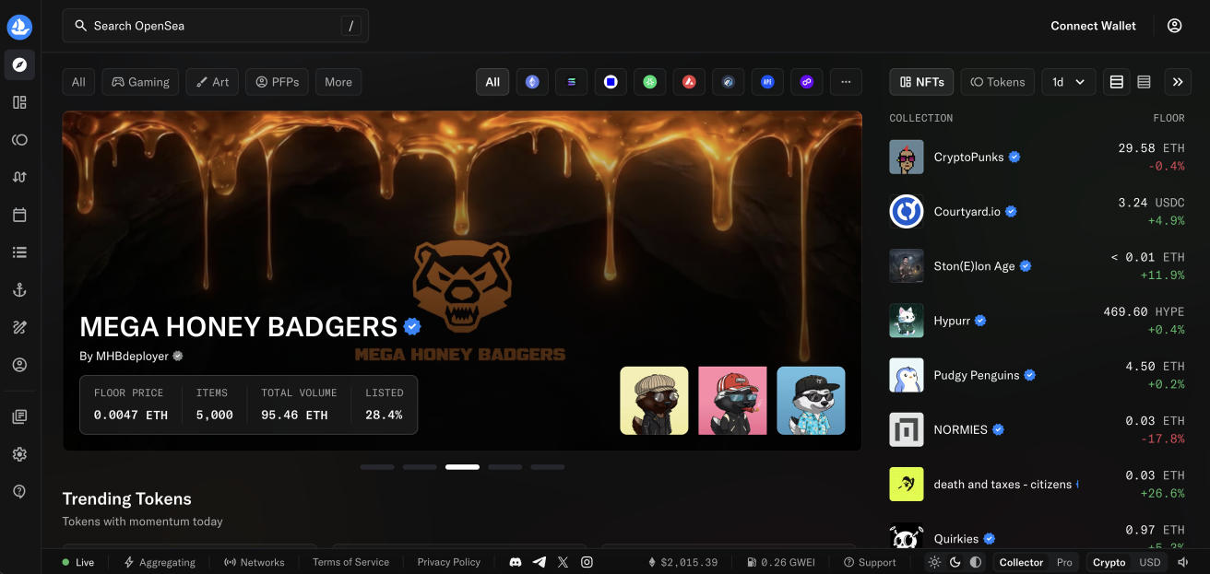Enable light theme with sun icon
Image resolution: width=1210 pixels, height=574 pixels.
934,562
